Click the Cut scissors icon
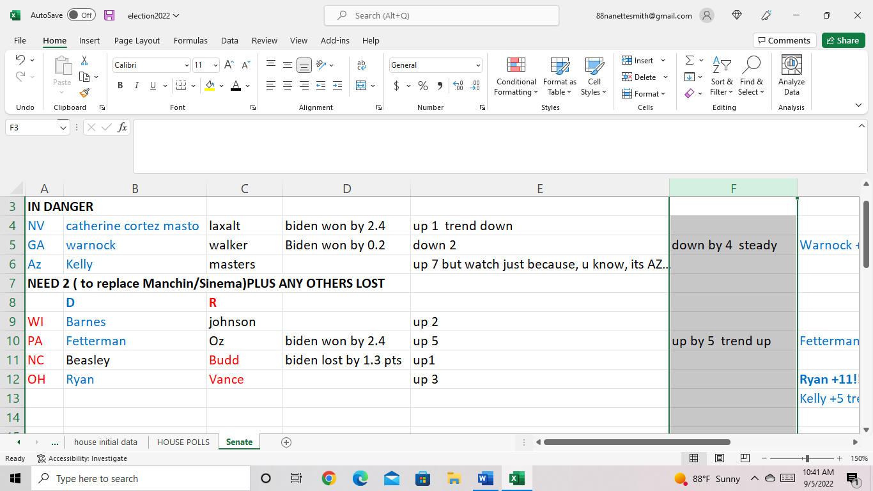Viewport: 873px width, 491px height. click(x=84, y=61)
